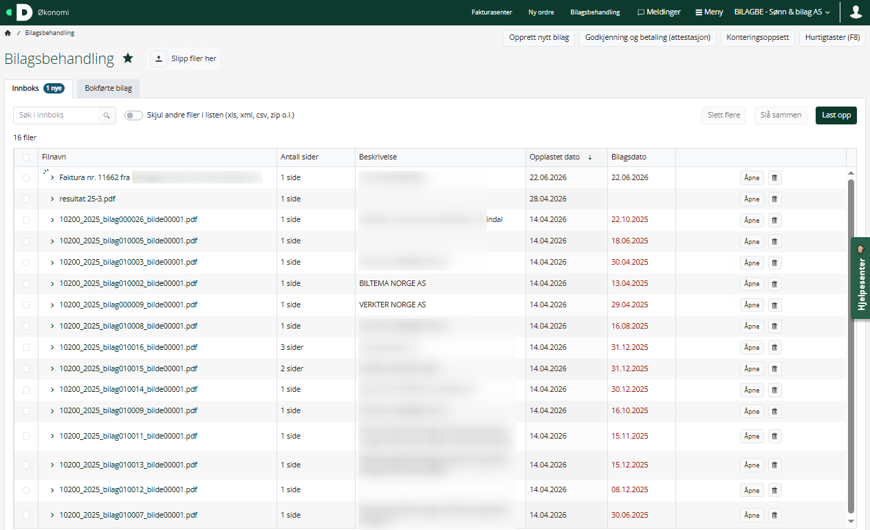The image size is (870, 530).
Task: Delete bilag010005 file with trash icon
Action: tap(774, 241)
